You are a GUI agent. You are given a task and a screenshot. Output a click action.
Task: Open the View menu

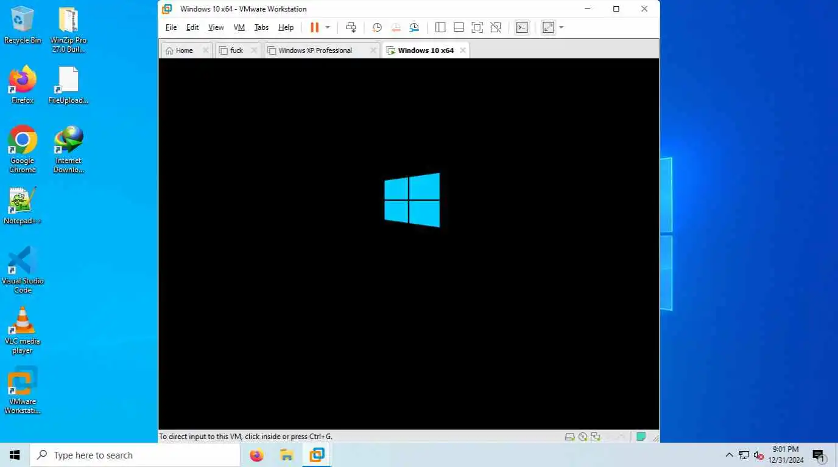pos(216,27)
